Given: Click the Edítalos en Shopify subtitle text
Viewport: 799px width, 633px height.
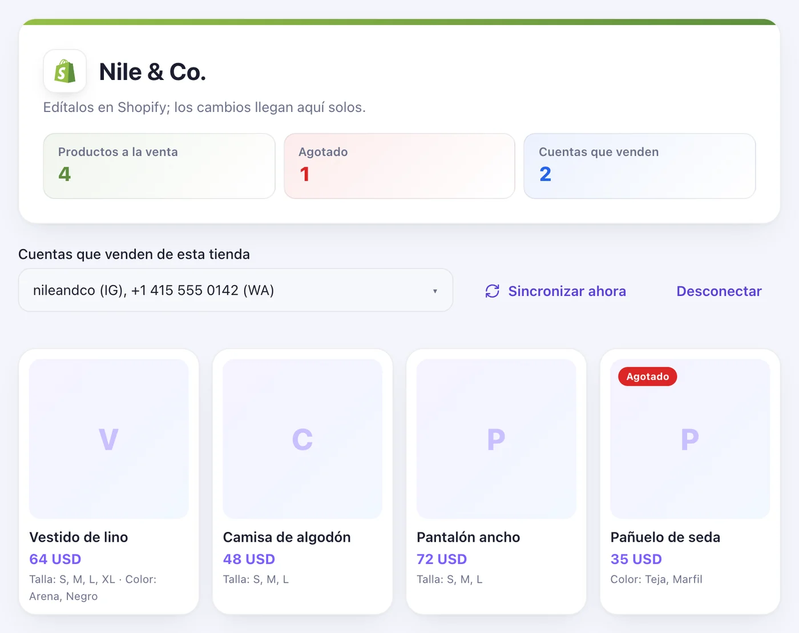Looking at the screenshot, I should pyautogui.click(x=204, y=107).
